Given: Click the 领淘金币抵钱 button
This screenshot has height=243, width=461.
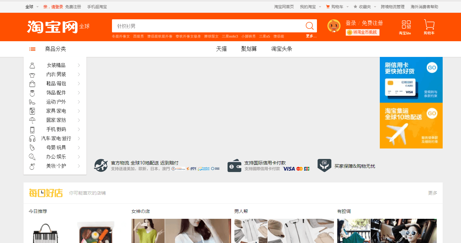Looking at the screenshot, I should [362, 32].
